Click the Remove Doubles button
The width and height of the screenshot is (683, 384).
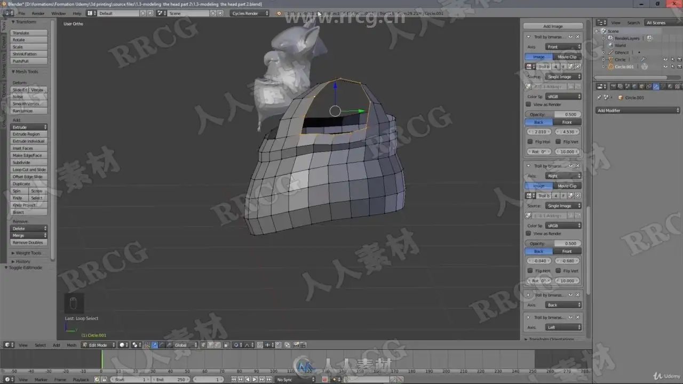[29, 243]
